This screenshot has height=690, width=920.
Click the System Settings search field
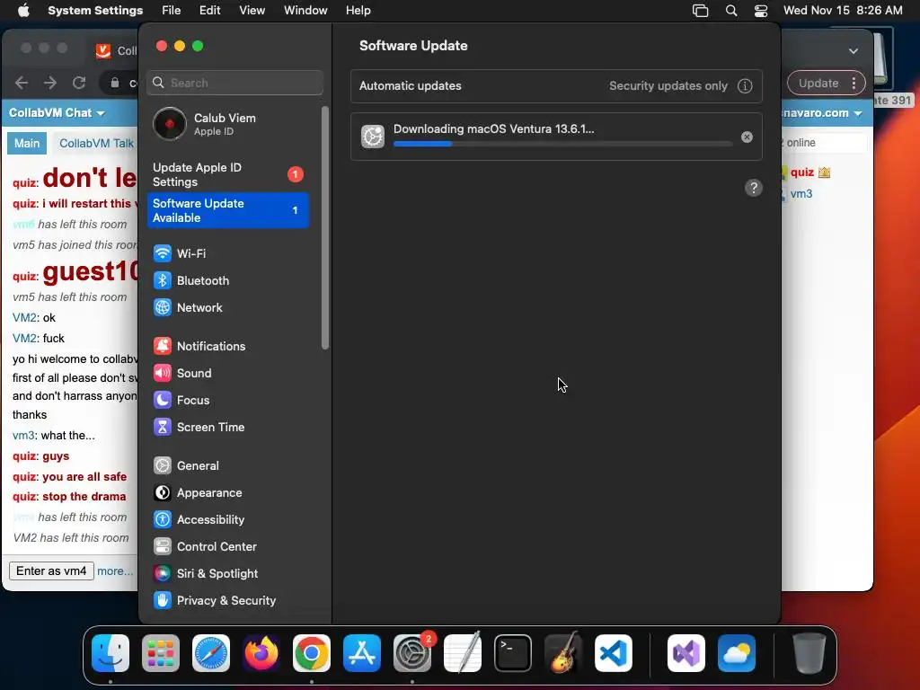point(234,83)
